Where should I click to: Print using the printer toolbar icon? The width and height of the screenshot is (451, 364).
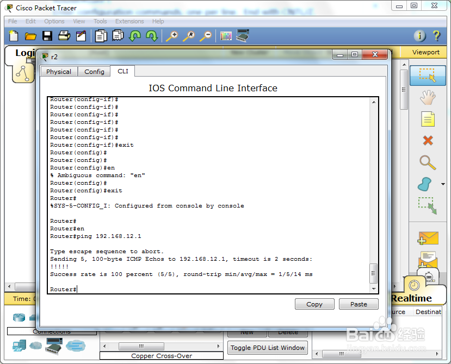(x=64, y=36)
